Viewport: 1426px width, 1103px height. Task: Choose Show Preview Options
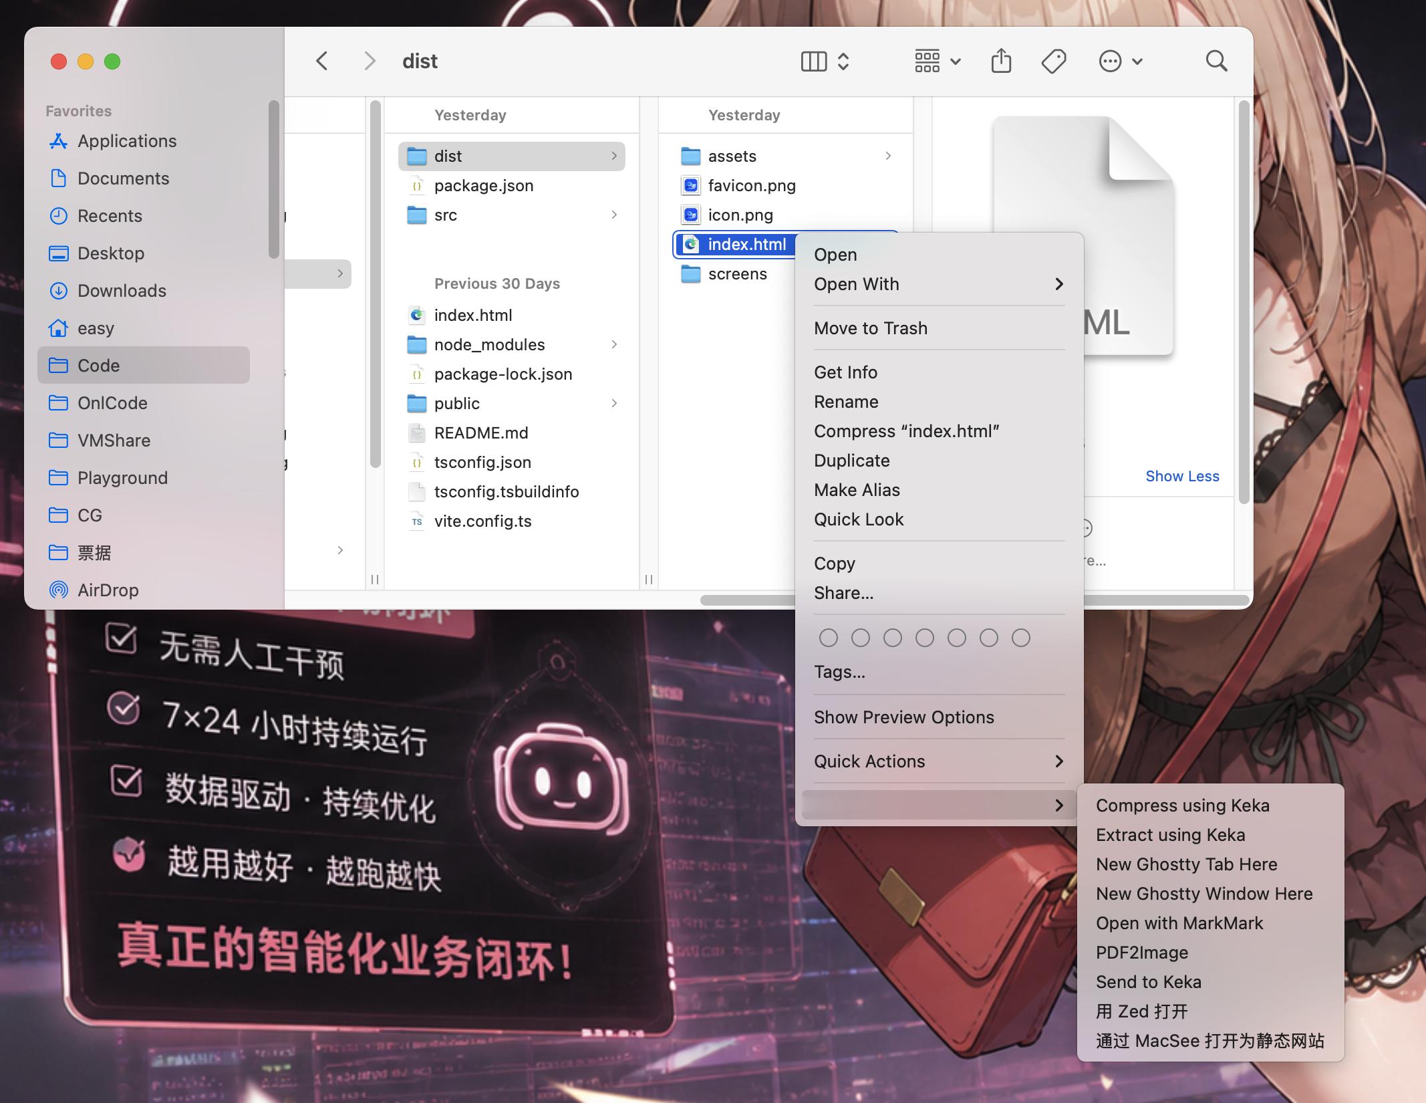point(939,717)
